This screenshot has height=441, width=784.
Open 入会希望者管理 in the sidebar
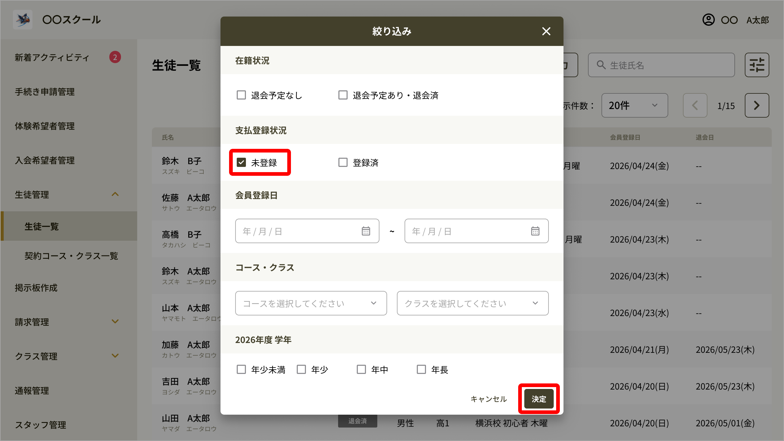coord(45,160)
